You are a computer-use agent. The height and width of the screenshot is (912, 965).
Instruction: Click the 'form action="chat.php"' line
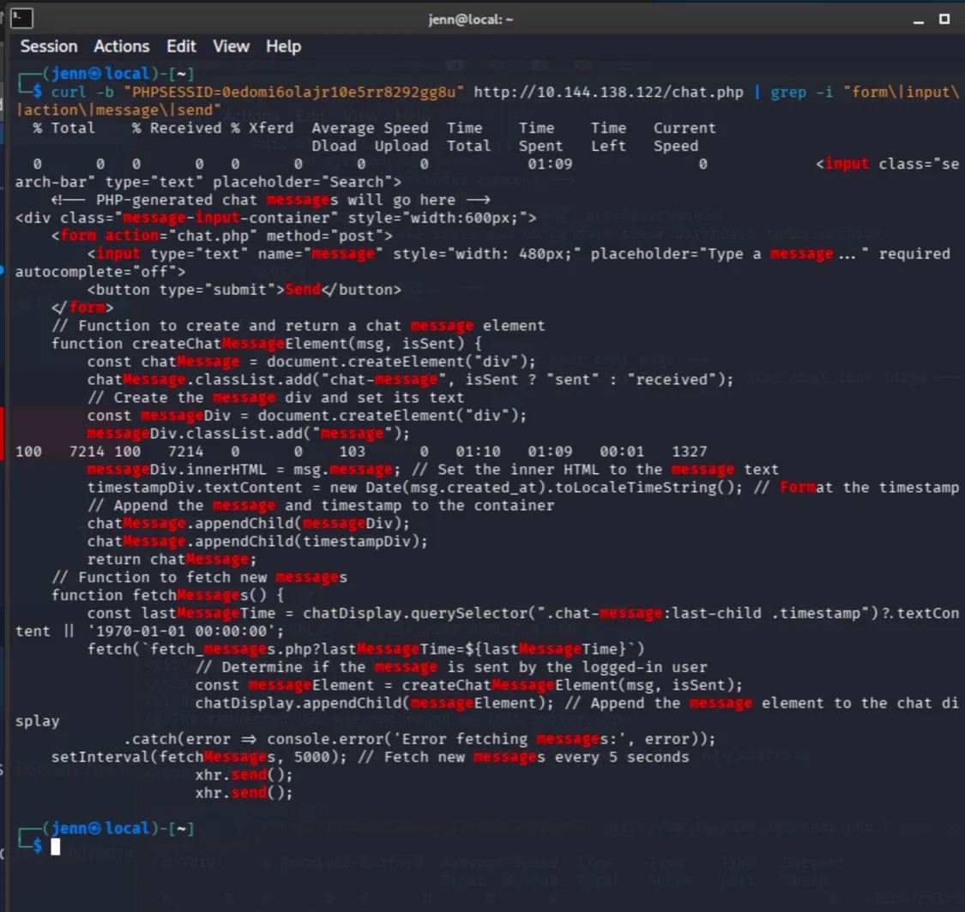pyautogui.click(x=221, y=237)
